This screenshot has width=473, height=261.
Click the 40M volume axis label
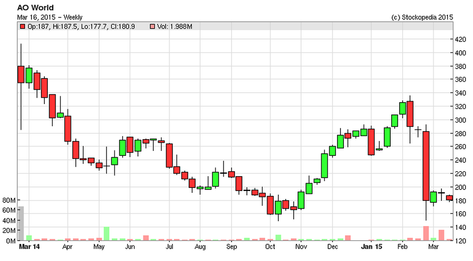[9, 221]
